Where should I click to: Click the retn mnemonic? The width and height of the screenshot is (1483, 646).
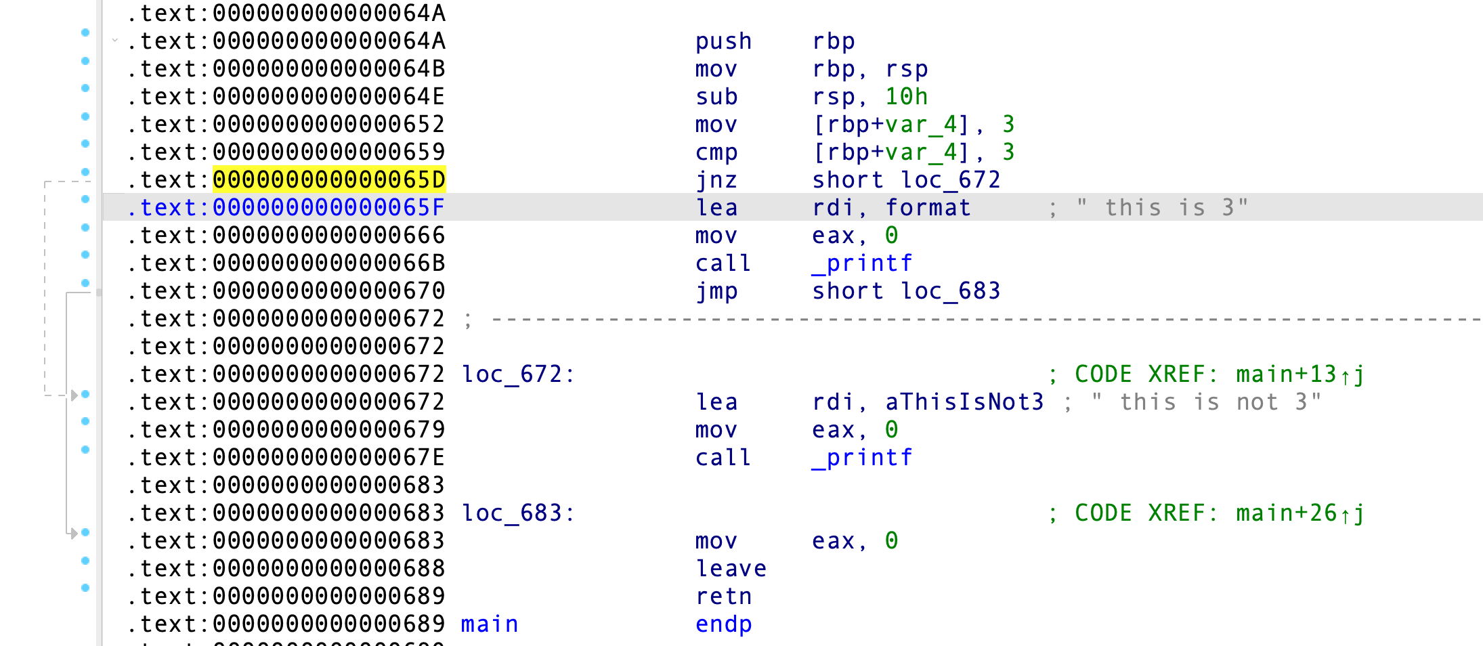[x=724, y=597]
